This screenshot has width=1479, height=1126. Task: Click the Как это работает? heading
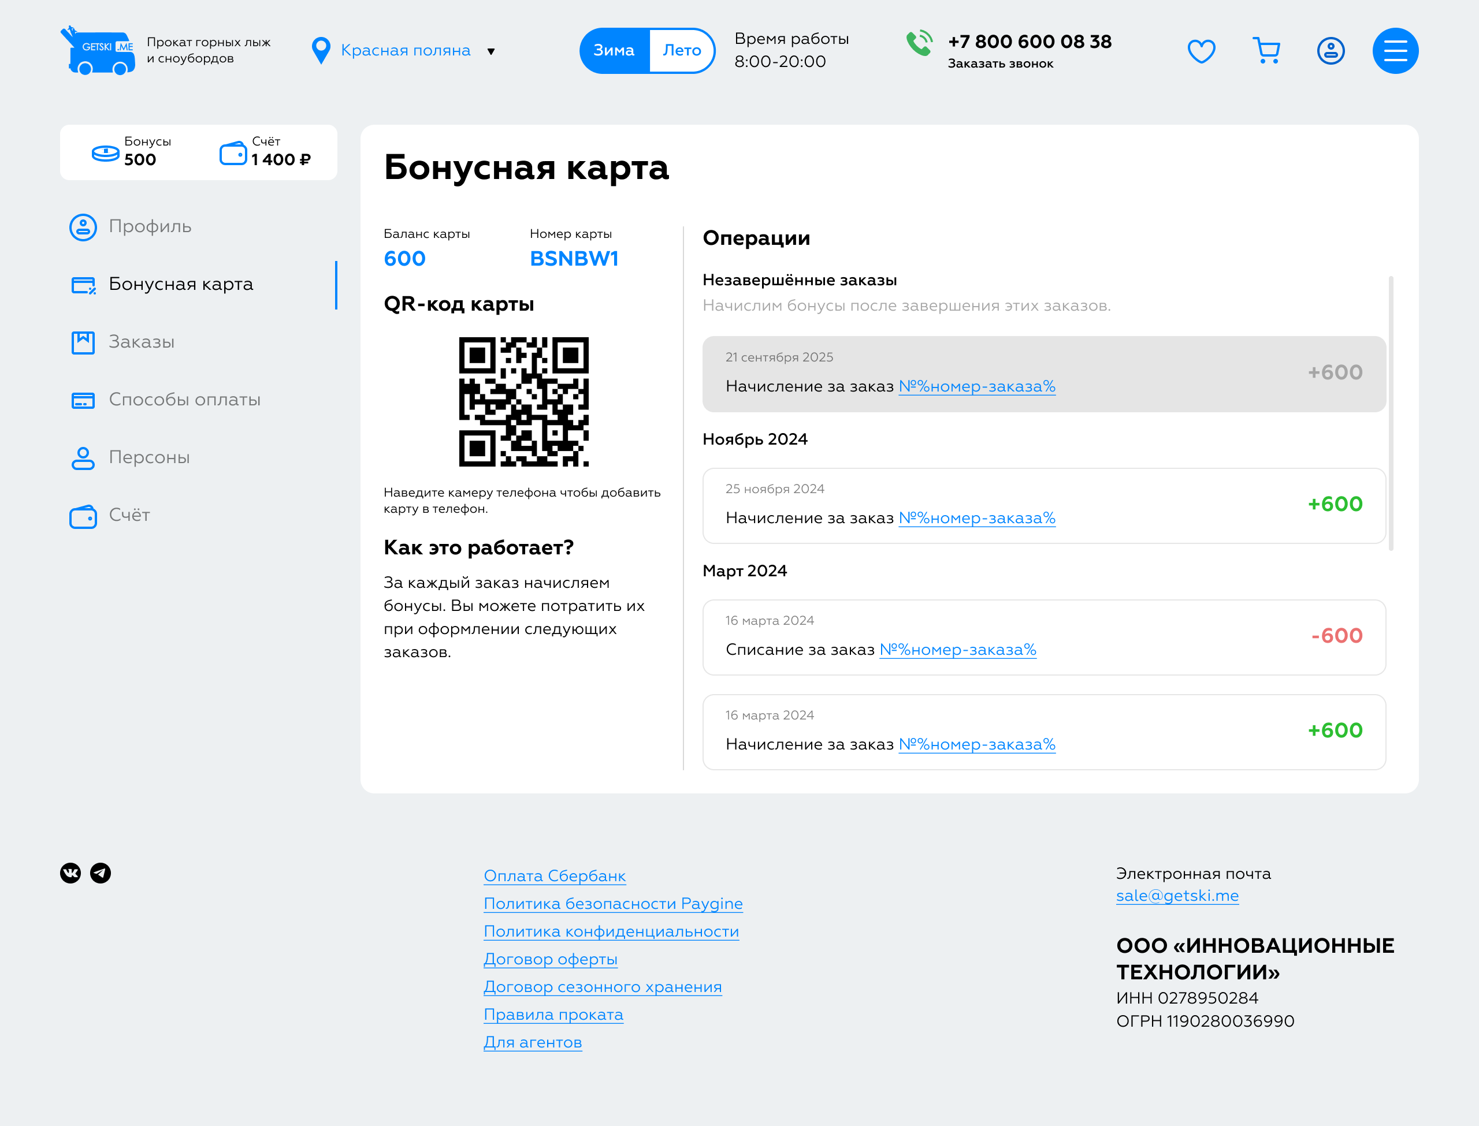[x=479, y=547]
